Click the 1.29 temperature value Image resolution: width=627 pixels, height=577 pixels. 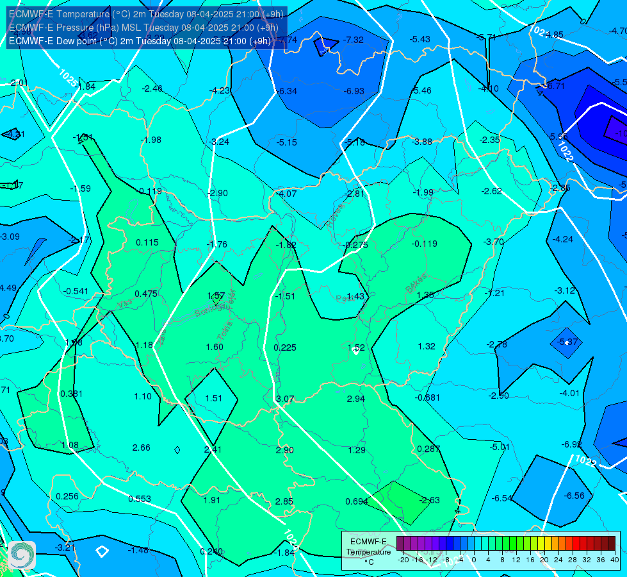(357, 451)
